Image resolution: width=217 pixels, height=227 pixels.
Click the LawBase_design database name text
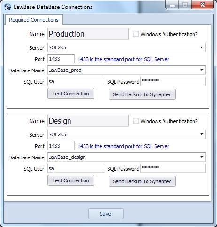(67, 157)
